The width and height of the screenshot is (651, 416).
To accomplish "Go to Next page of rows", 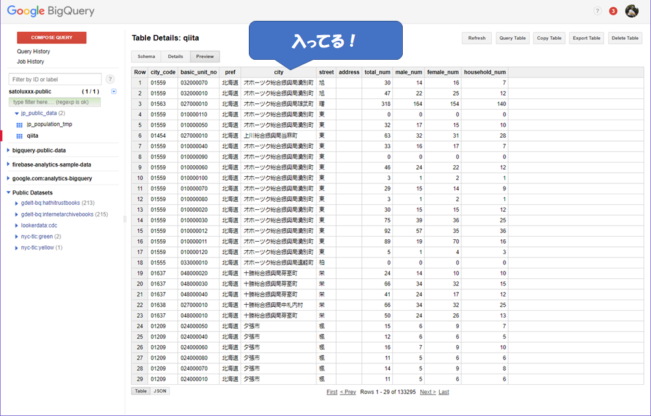I will 428,392.
